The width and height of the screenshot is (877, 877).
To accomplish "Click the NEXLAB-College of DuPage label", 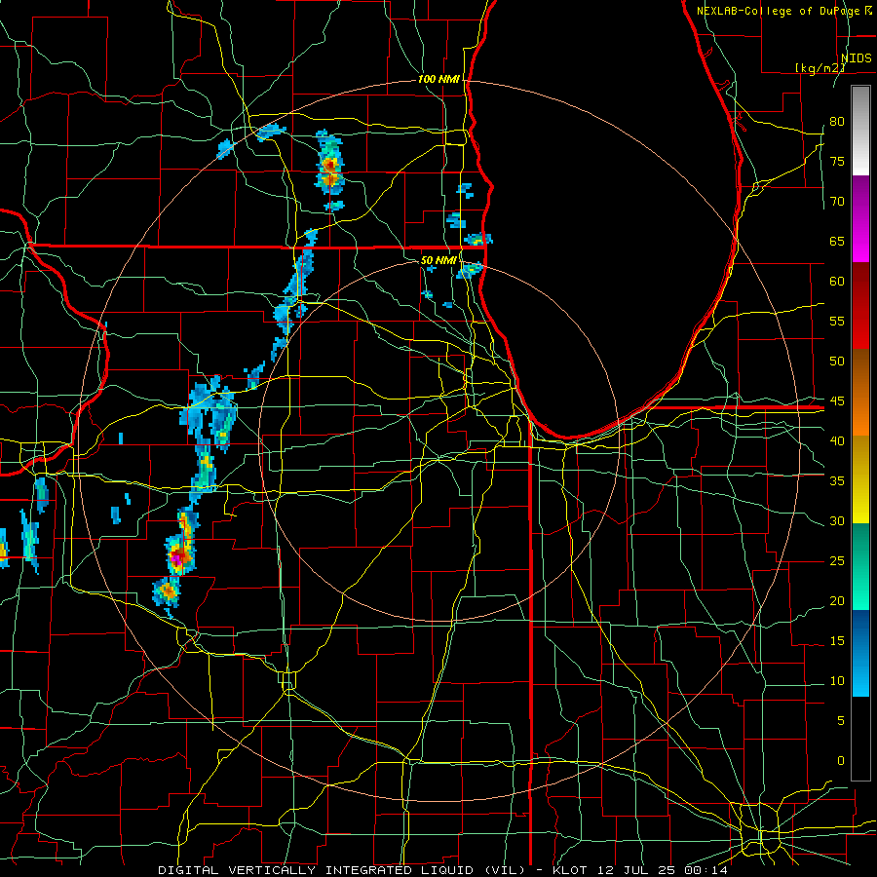I will coord(779,11).
